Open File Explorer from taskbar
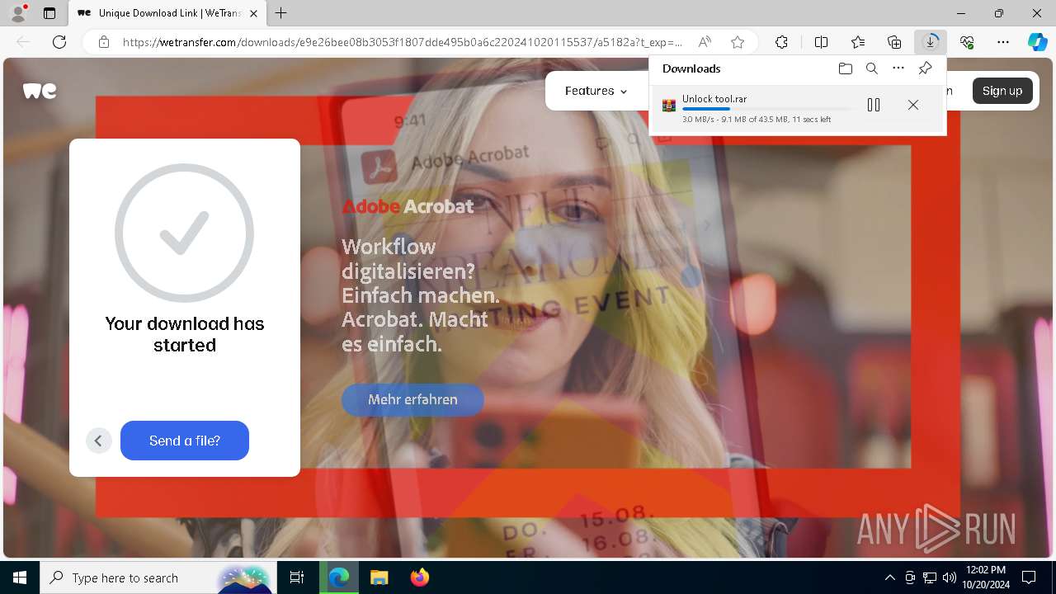The height and width of the screenshot is (594, 1056). click(x=379, y=577)
